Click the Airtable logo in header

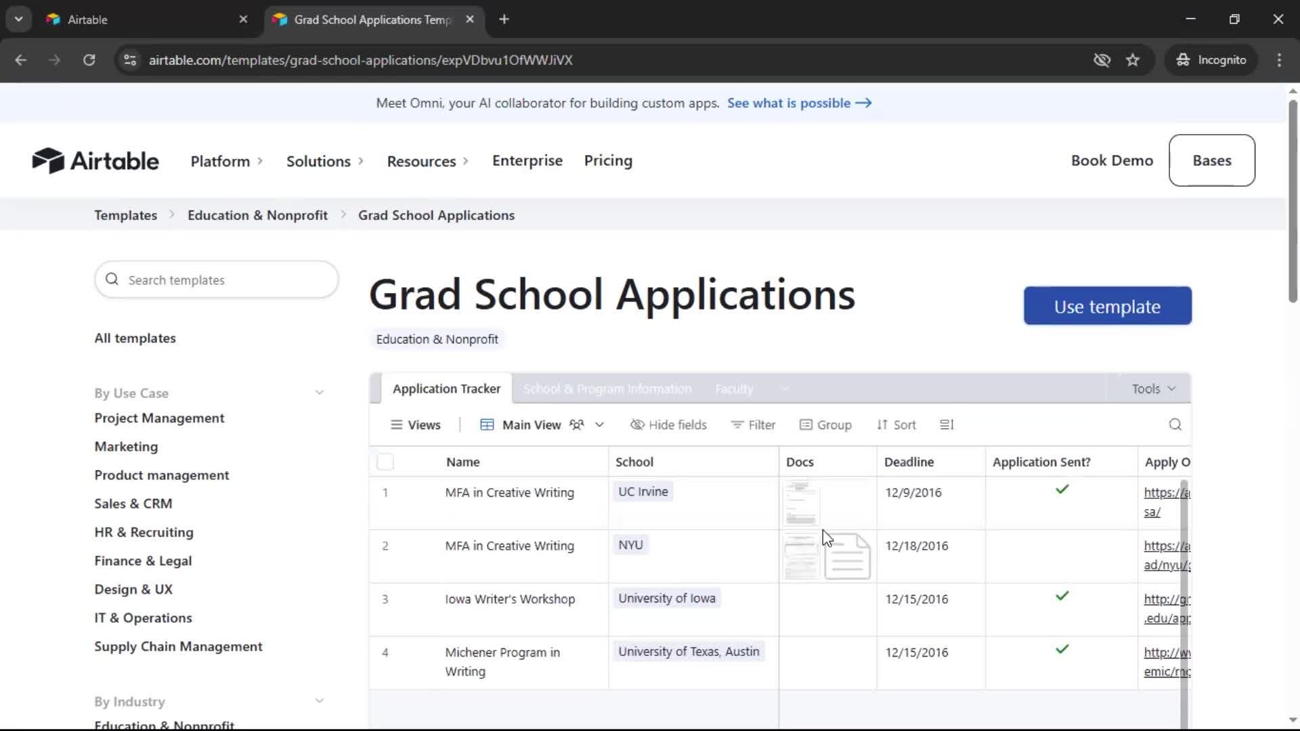95,161
